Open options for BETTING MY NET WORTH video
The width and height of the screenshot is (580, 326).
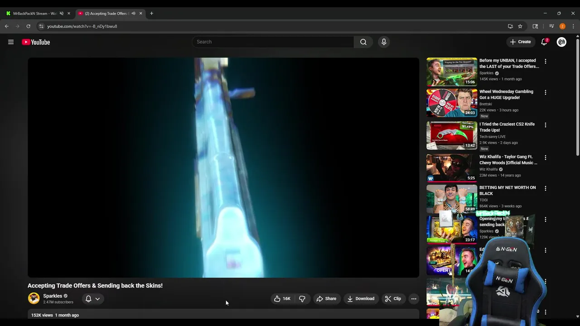[x=546, y=188]
